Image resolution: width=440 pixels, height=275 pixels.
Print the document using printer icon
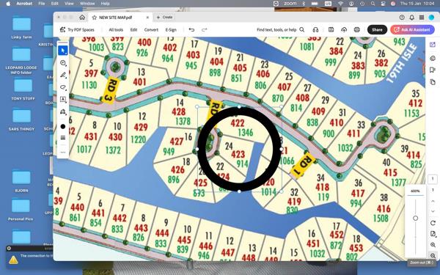(x=357, y=29)
